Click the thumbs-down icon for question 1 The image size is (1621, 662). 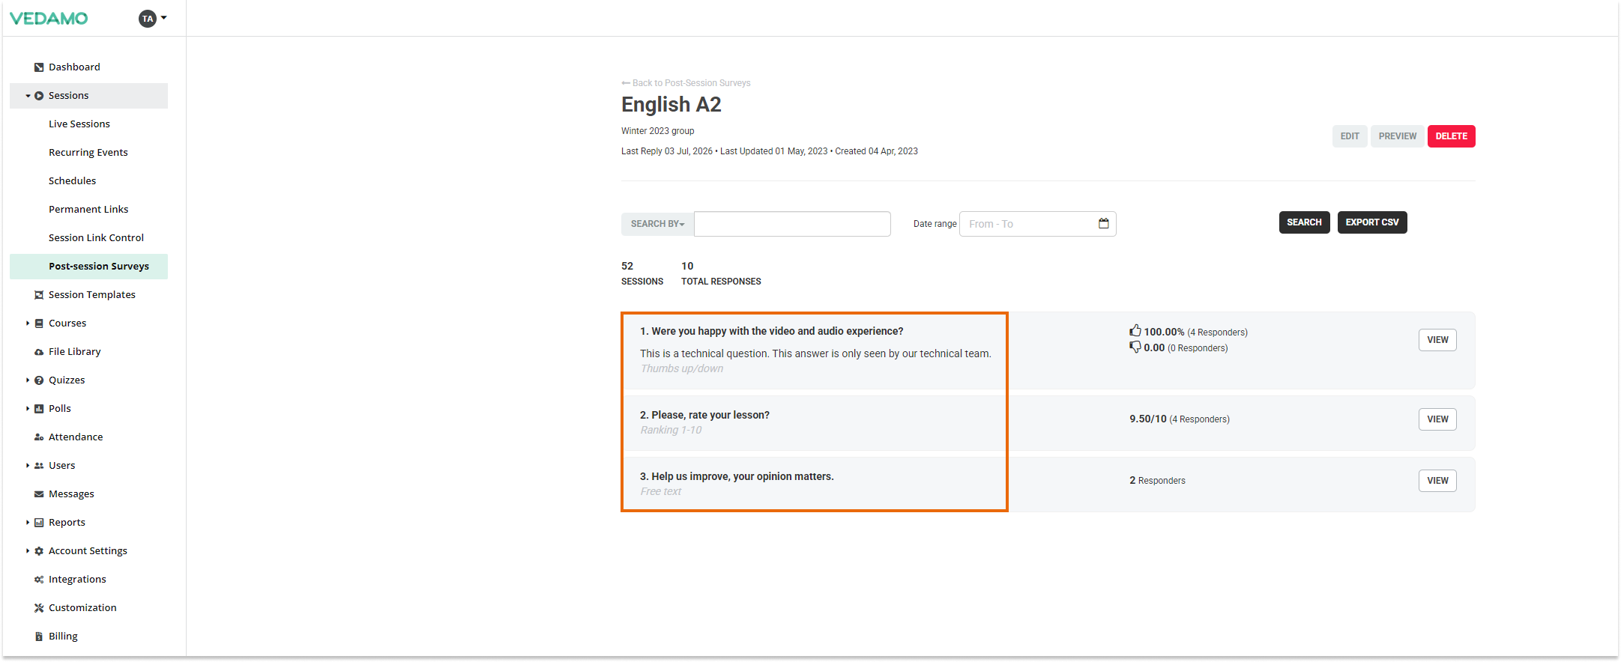coord(1135,347)
